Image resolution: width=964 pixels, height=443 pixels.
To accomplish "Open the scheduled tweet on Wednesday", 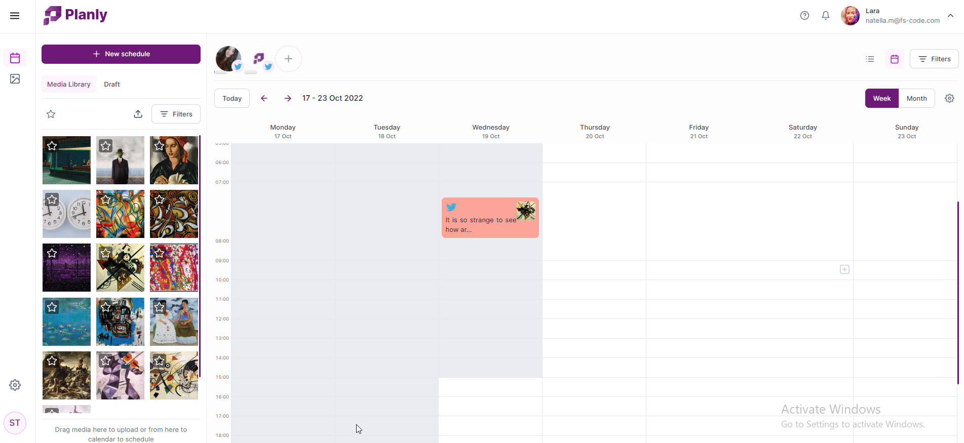I will click(x=490, y=218).
